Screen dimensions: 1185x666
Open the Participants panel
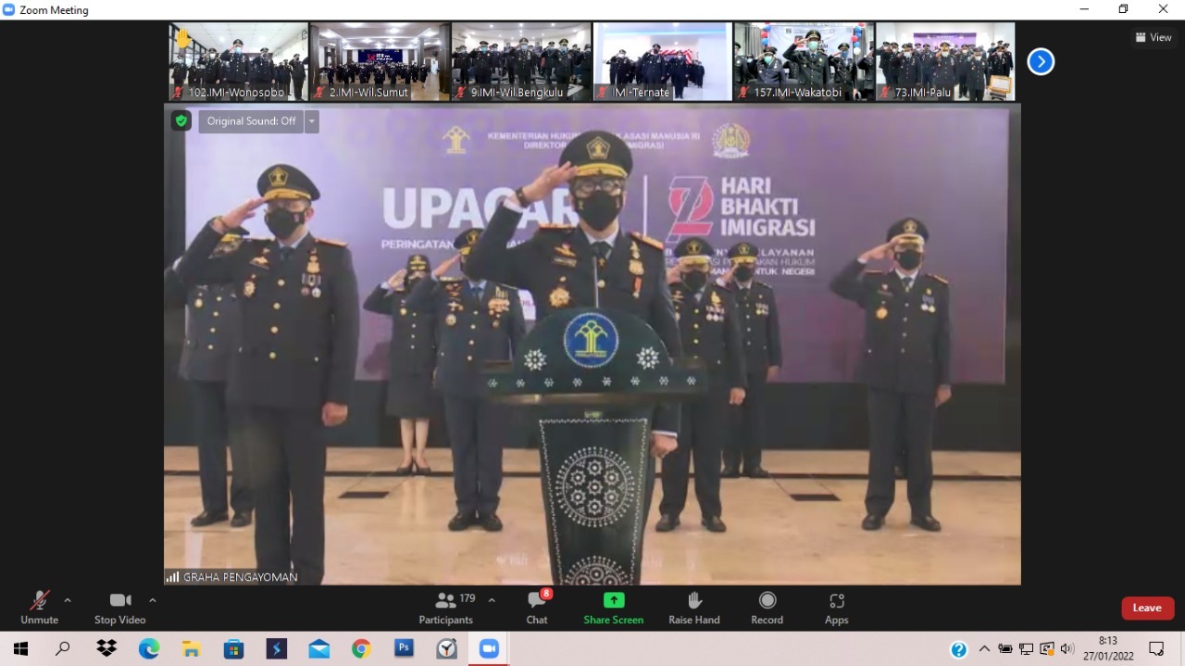coord(445,607)
